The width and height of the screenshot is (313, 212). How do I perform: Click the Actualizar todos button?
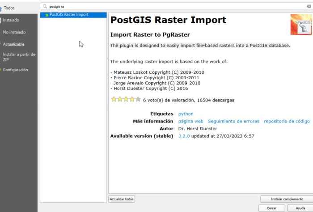122,199
